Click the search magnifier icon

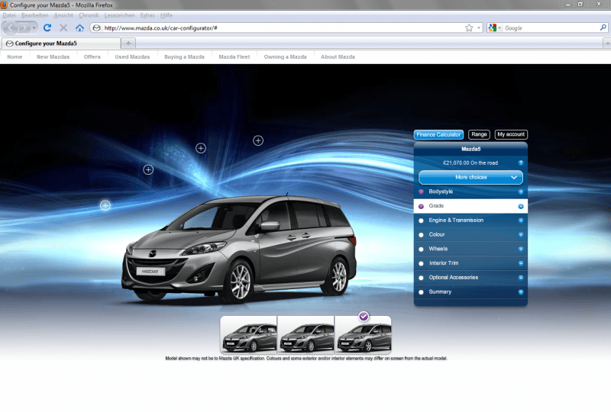click(x=603, y=27)
